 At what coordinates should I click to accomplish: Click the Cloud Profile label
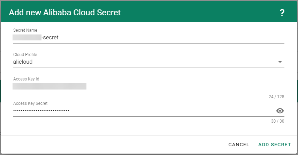point(25,55)
